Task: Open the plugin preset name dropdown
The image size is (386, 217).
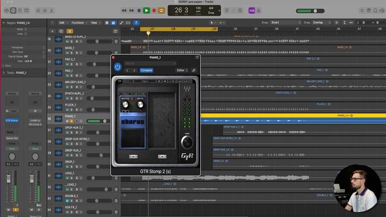Action: click(150, 63)
